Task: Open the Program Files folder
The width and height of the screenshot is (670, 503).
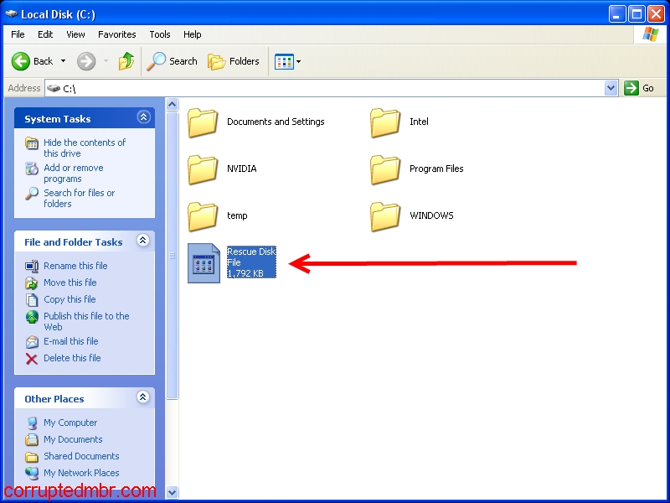Action: (x=385, y=169)
